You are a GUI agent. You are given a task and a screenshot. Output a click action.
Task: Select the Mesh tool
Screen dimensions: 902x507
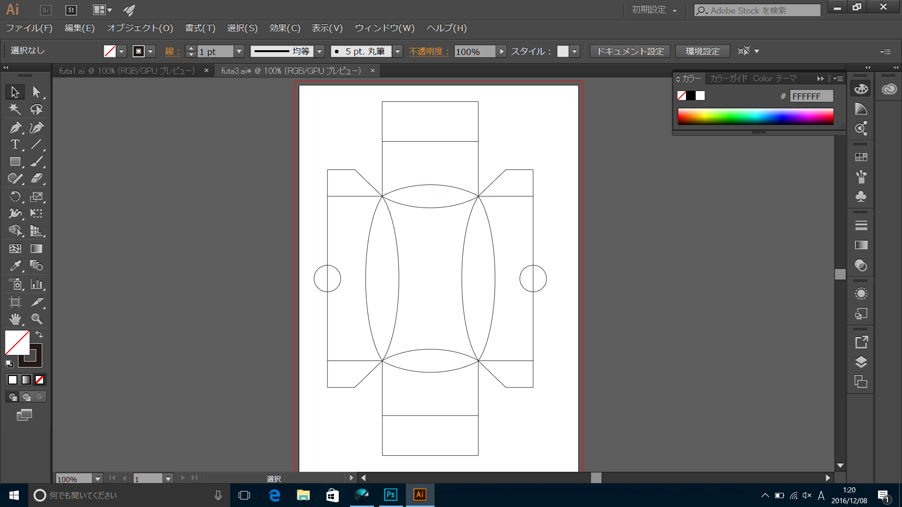[x=15, y=248]
